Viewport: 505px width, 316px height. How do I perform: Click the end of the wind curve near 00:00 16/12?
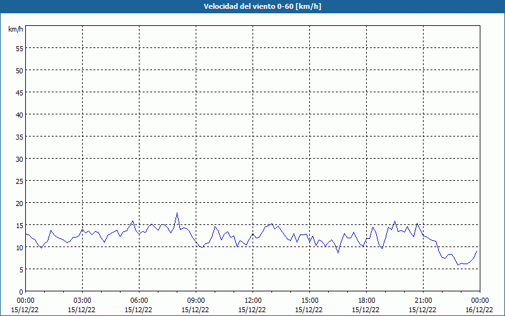pyautogui.click(x=477, y=251)
